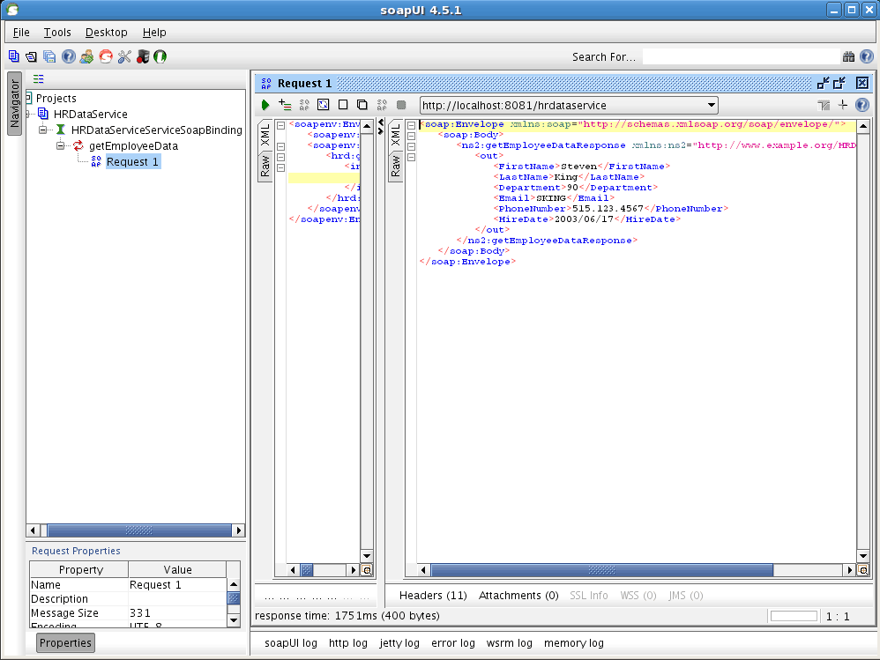Click navigator tree horizontal scrollbar thumb
The width and height of the screenshot is (880, 660).
(x=139, y=530)
